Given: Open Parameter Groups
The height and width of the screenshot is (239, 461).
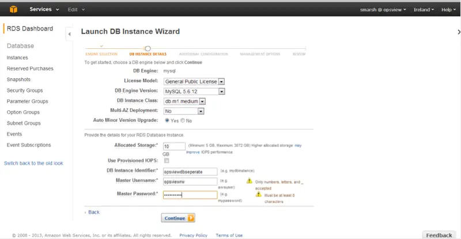Looking at the screenshot, I should pyautogui.click(x=27, y=101).
